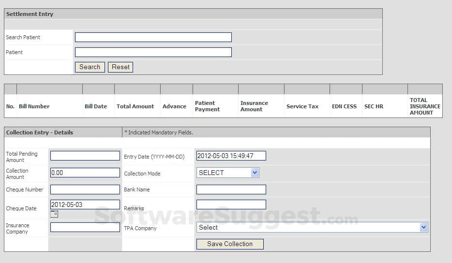Focus the Cheque Number input box
This screenshot has height=263, width=452.
(85, 190)
